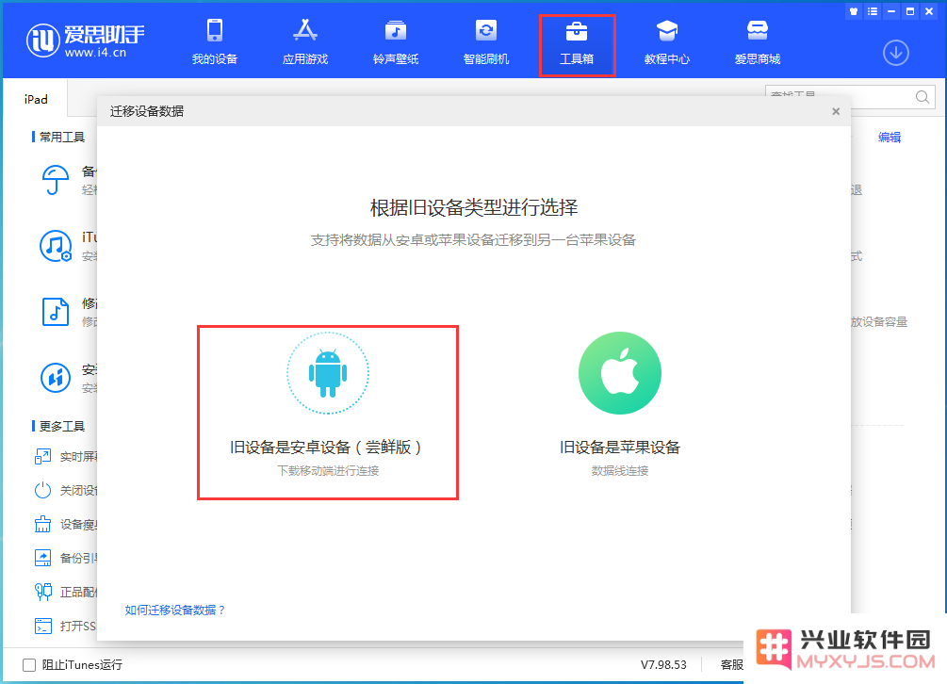Open the backup umbrella tool icon
947x684 pixels.
coord(55,180)
